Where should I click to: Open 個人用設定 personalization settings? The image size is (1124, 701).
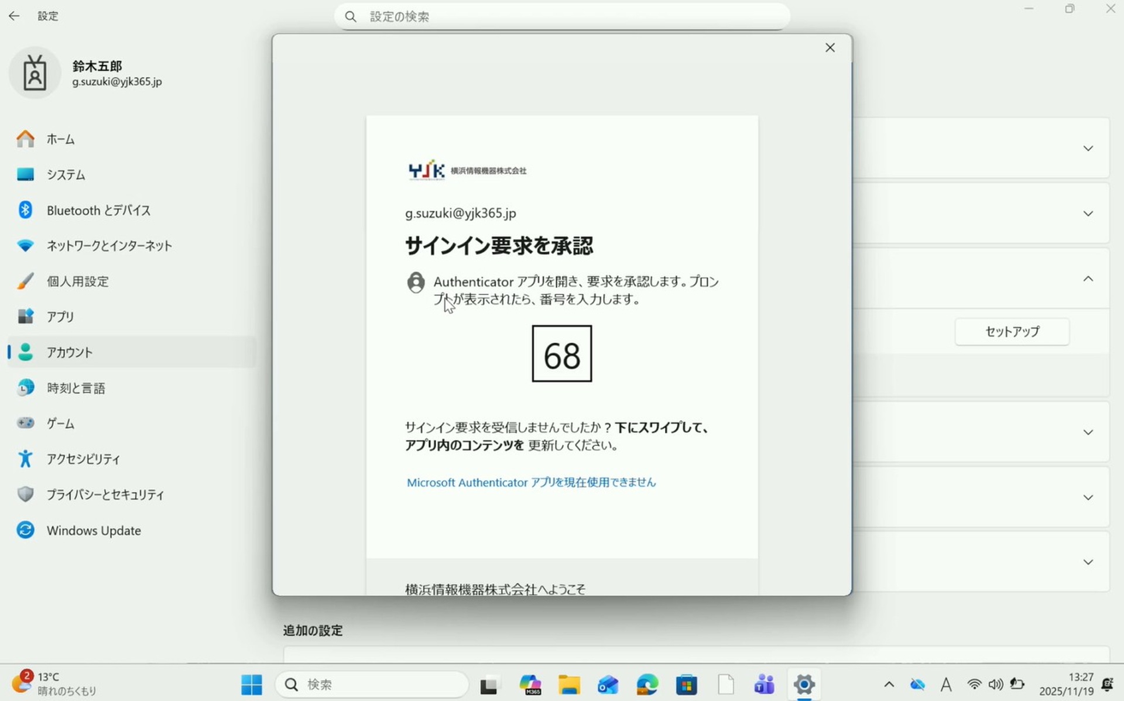(77, 281)
